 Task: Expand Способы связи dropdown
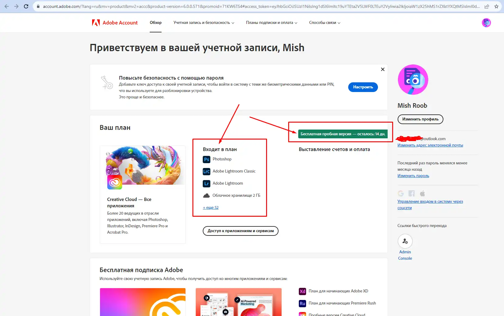click(x=324, y=23)
